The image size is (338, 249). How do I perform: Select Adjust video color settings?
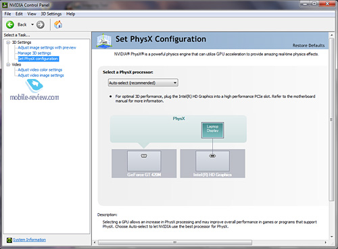(40, 70)
